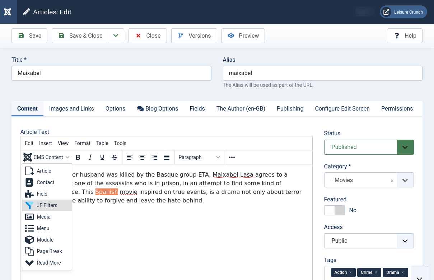434x280 pixels.
Task: Open the Permissions tab
Action: (397, 108)
